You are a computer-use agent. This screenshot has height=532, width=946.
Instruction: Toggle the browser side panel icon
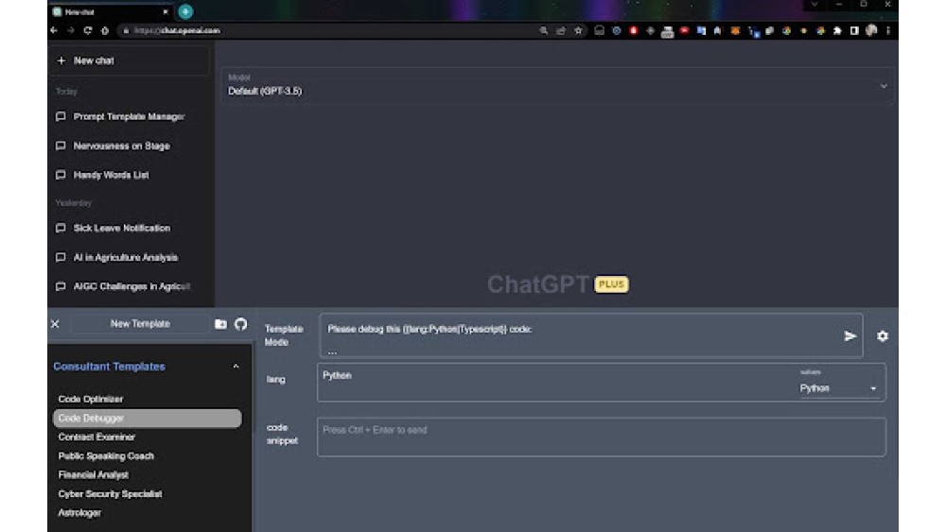coord(854,31)
